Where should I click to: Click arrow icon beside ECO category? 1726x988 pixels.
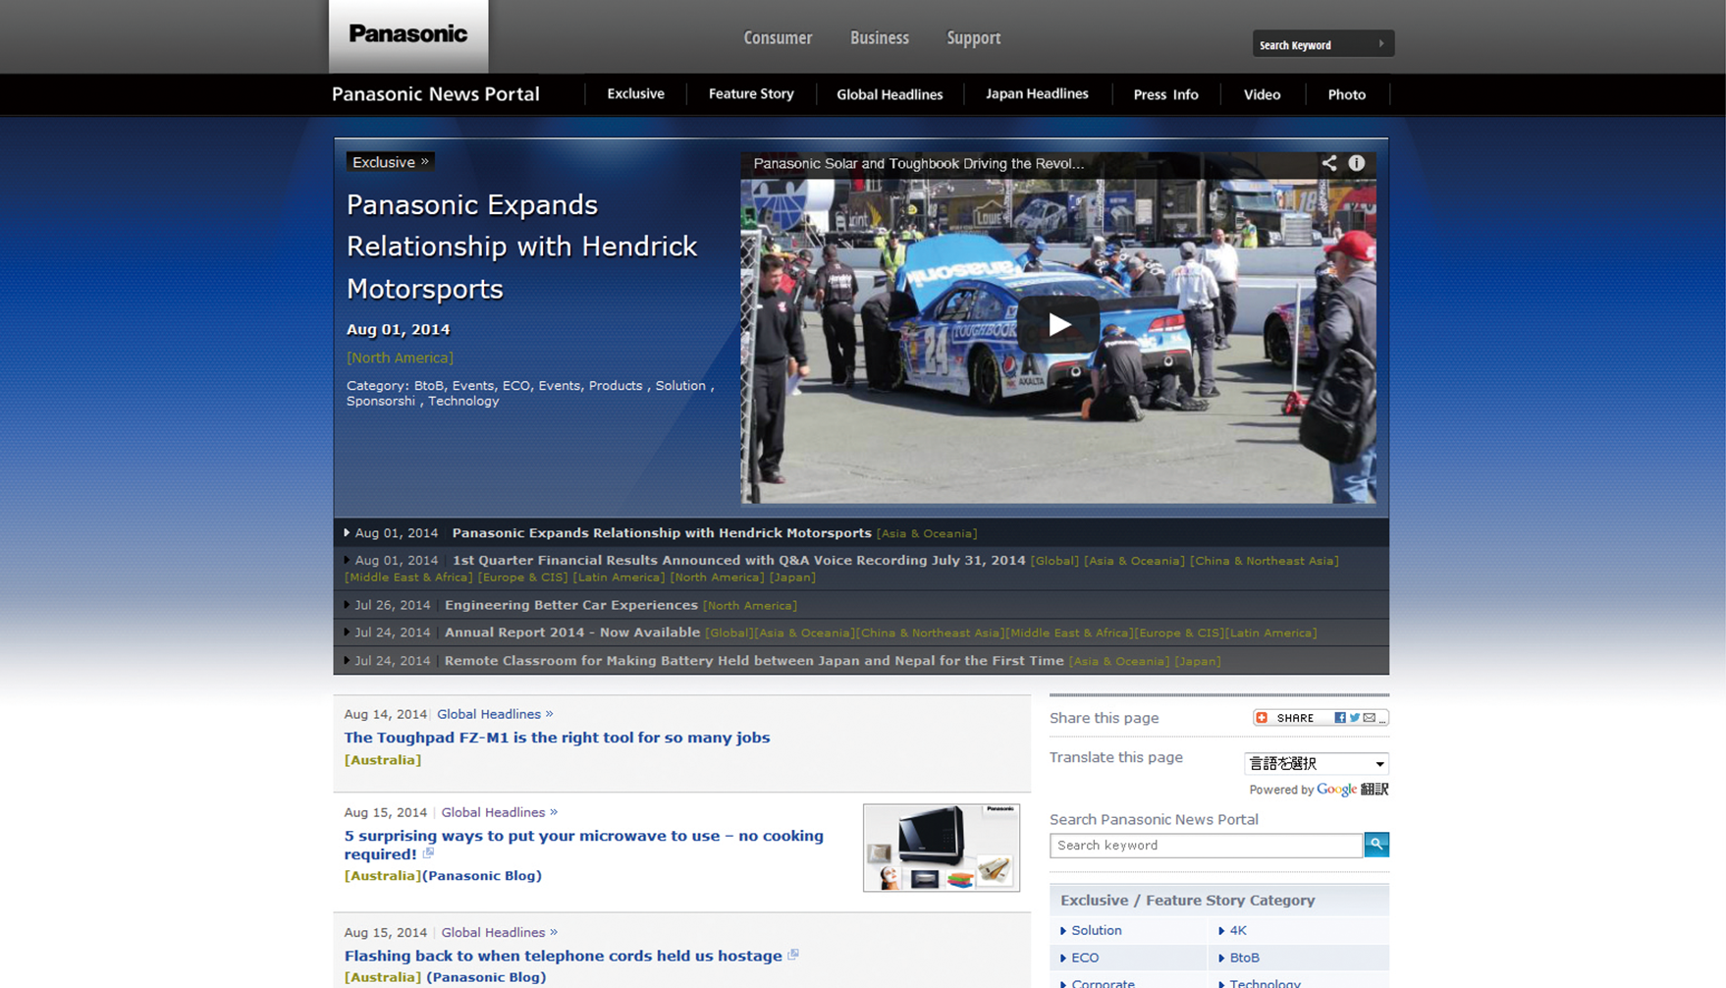pyautogui.click(x=1063, y=959)
